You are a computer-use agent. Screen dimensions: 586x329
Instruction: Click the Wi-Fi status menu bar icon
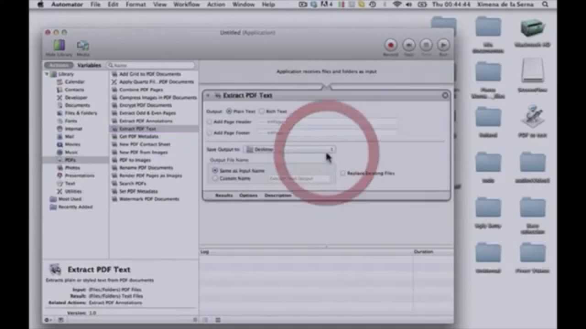click(x=397, y=5)
